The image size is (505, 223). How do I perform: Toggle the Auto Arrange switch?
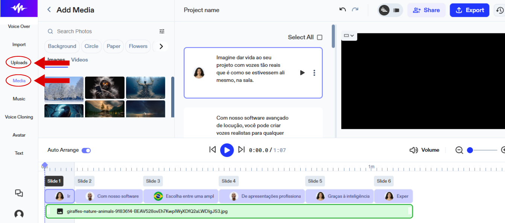(86, 151)
